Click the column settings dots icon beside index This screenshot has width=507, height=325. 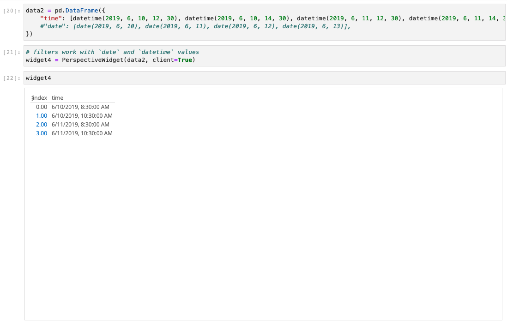point(31,97)
